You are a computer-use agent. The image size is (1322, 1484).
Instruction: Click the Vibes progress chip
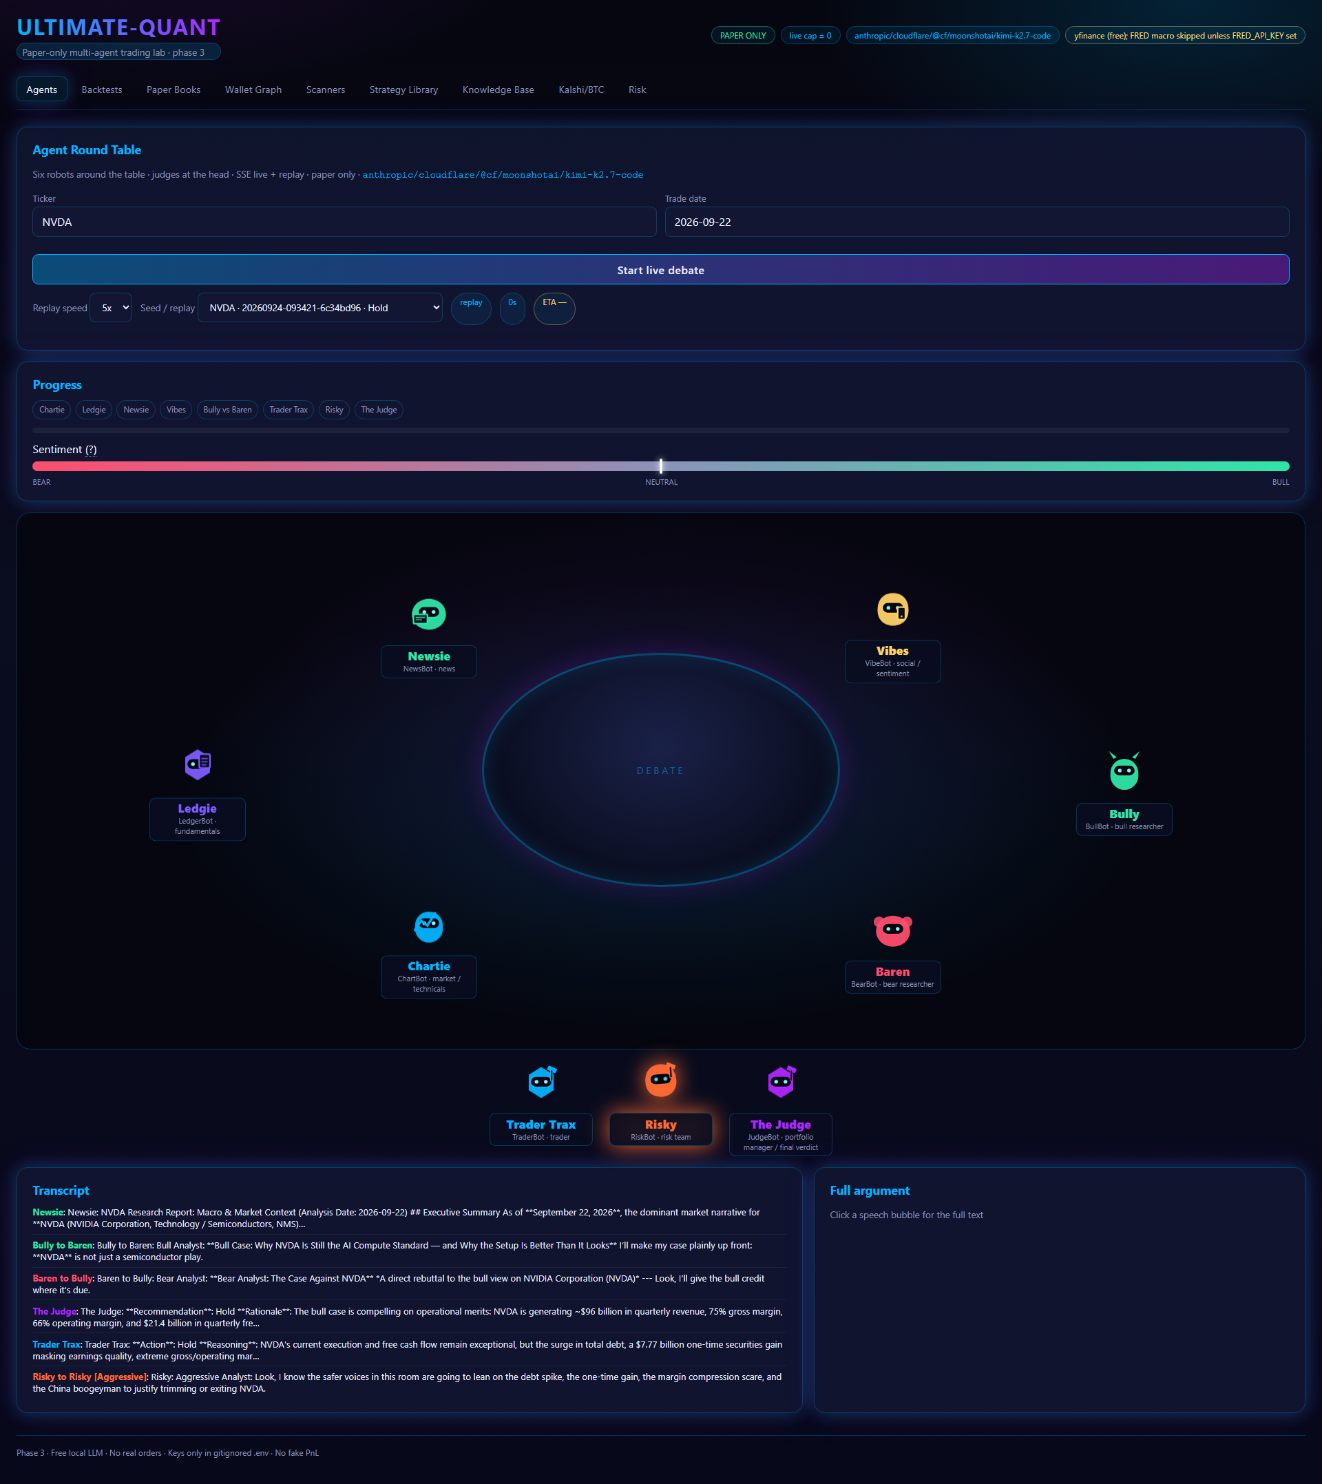[x=176, y=410]
